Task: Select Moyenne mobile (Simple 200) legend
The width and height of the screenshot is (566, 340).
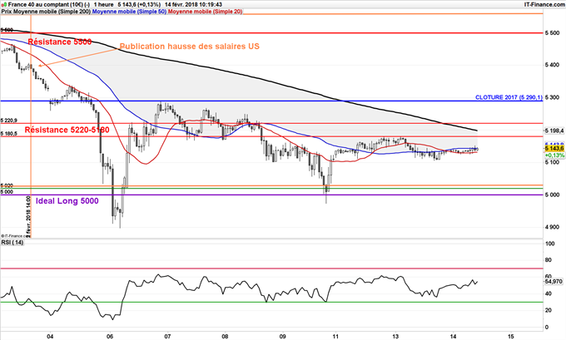Action: [51, 12]
